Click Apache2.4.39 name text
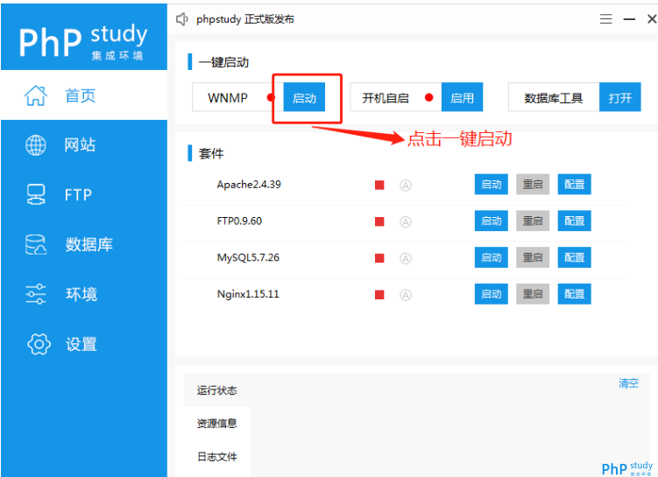The image size is (658, 477). (x=249, y=185)
